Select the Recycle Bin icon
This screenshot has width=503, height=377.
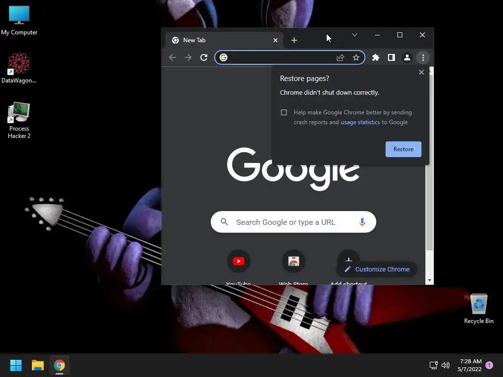pyautogui.click(x=478, y=309)
